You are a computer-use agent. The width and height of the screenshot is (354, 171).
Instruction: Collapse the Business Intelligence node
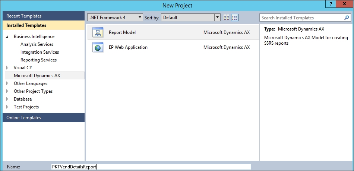[x=7, y=37]
